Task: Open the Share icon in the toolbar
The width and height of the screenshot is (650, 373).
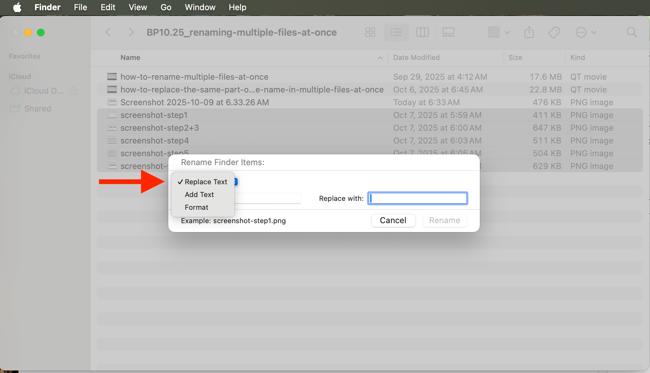Action: tap(529, 32)
